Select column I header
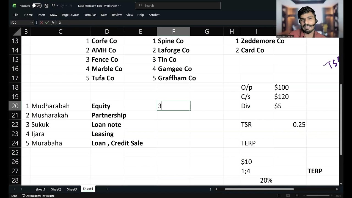Screen dimensions: 352x198 [257, 32]
